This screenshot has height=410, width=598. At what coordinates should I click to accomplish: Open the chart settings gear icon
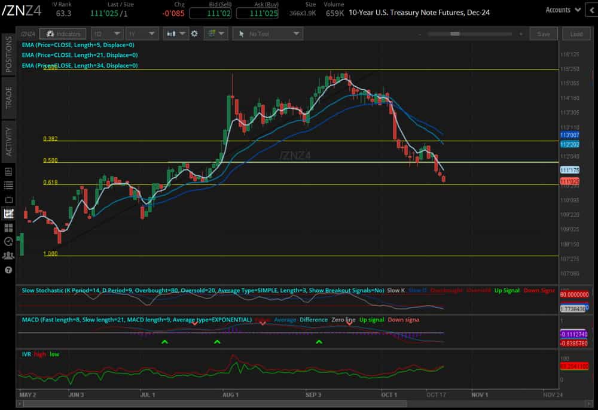pos(194,34)
